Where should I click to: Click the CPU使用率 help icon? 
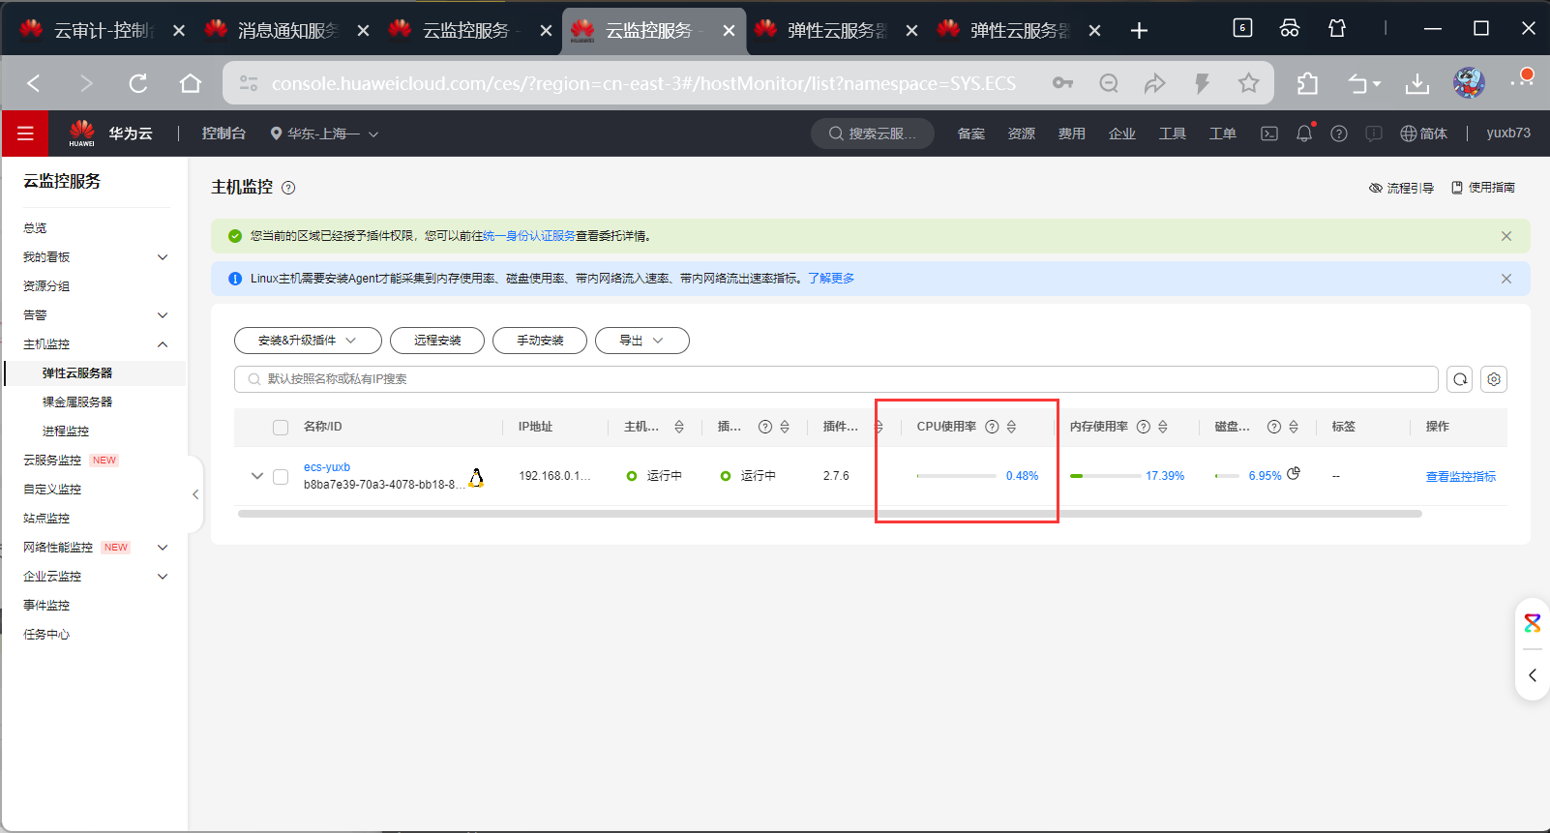992,427
